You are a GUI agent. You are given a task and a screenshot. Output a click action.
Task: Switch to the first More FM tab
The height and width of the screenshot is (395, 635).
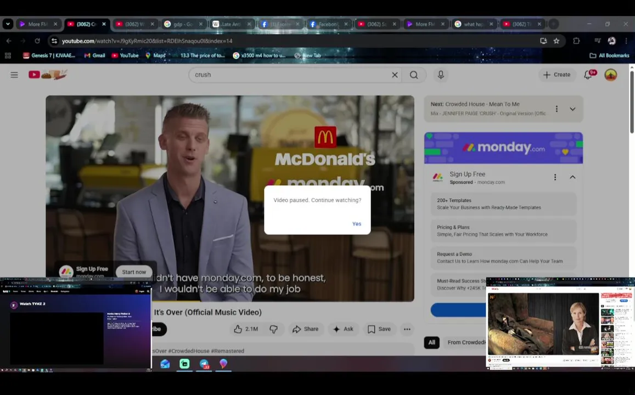click(38, 24)
